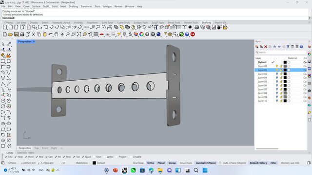Open the Render menu
This screenshot has height=175, width=312.
[x=118, y=6]
